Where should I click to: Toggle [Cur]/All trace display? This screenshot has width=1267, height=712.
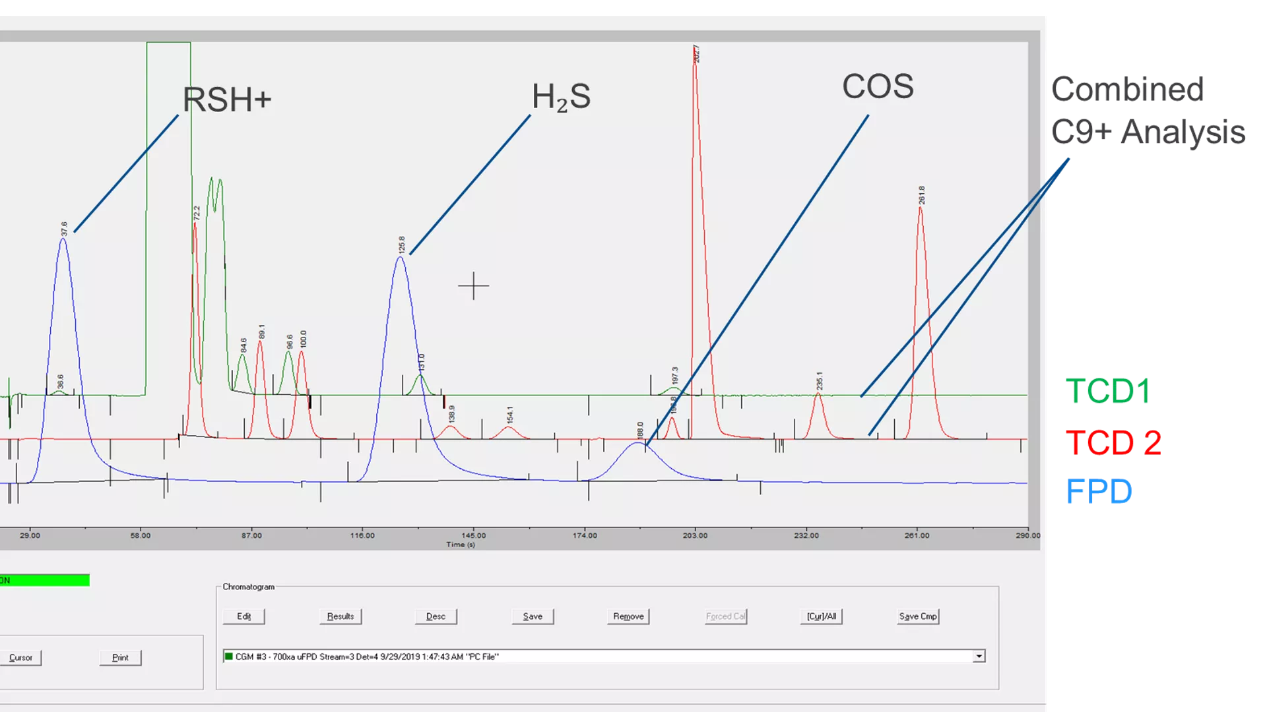click(x=821, y=616)
